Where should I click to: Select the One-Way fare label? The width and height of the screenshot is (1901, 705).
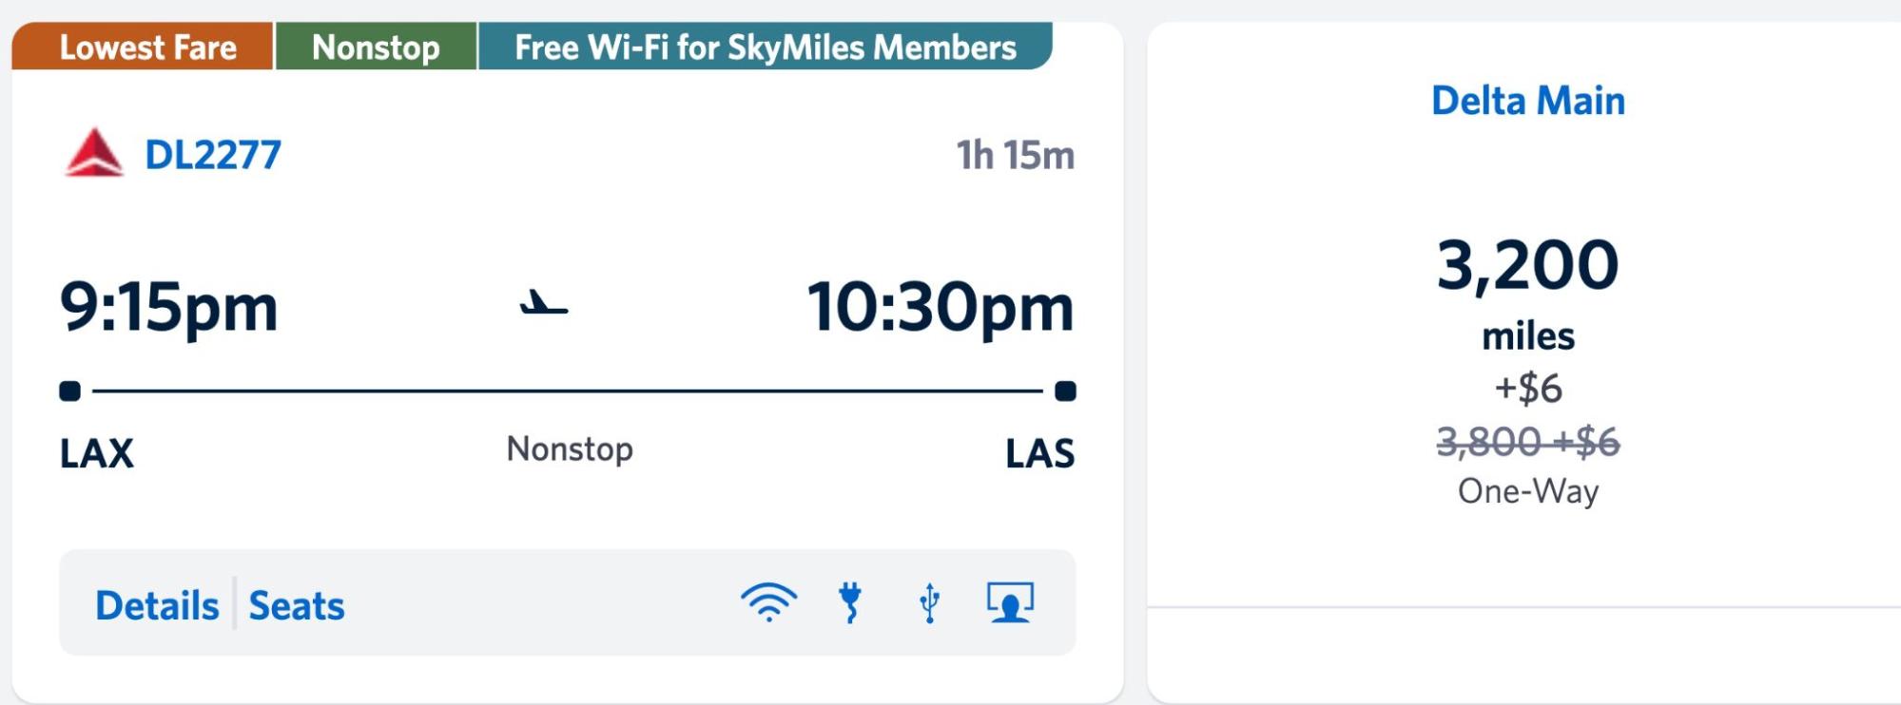1526,491
